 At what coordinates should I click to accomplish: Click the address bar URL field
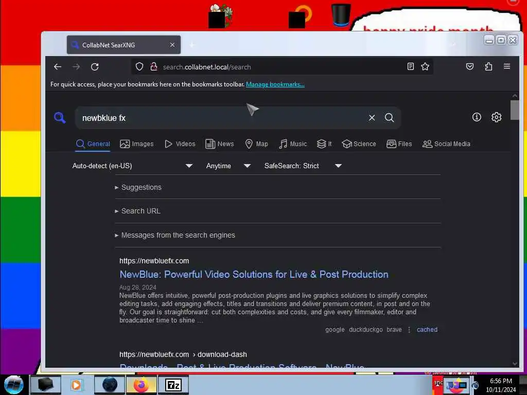[x=283, y=67]
